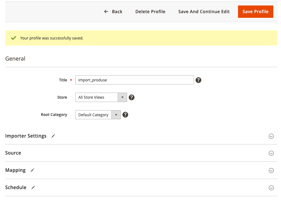Open help tooltip for Root Category

pyautogui.click(x=125, y=115)
